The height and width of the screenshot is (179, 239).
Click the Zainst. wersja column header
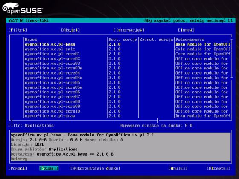tap(156, 40)
